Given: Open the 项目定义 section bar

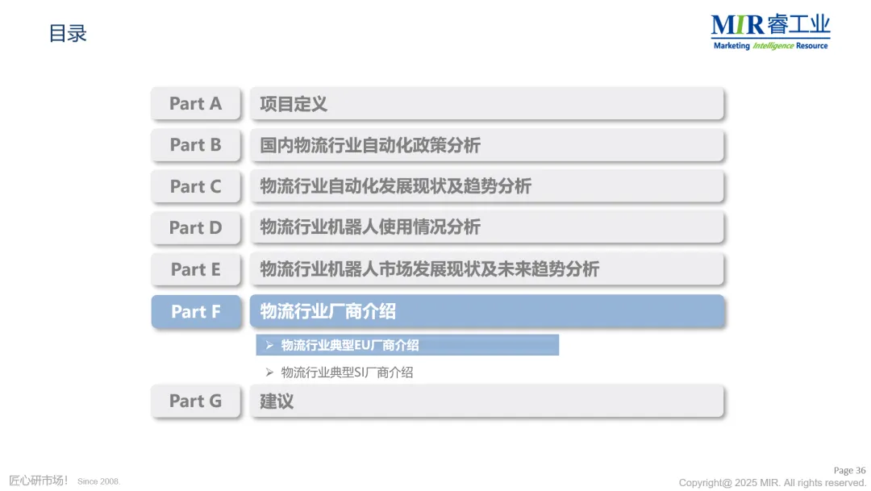Looking at the screenshot, I should (x=486, y=103).
